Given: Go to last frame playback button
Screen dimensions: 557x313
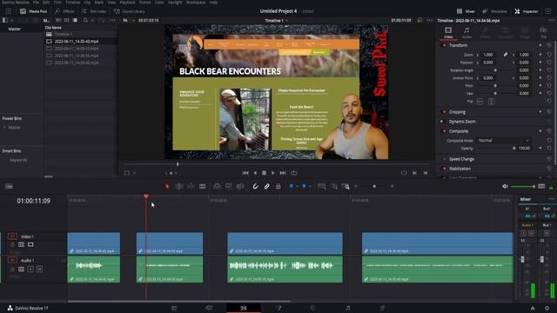Looking at the screenshot, I should (283, 173).
